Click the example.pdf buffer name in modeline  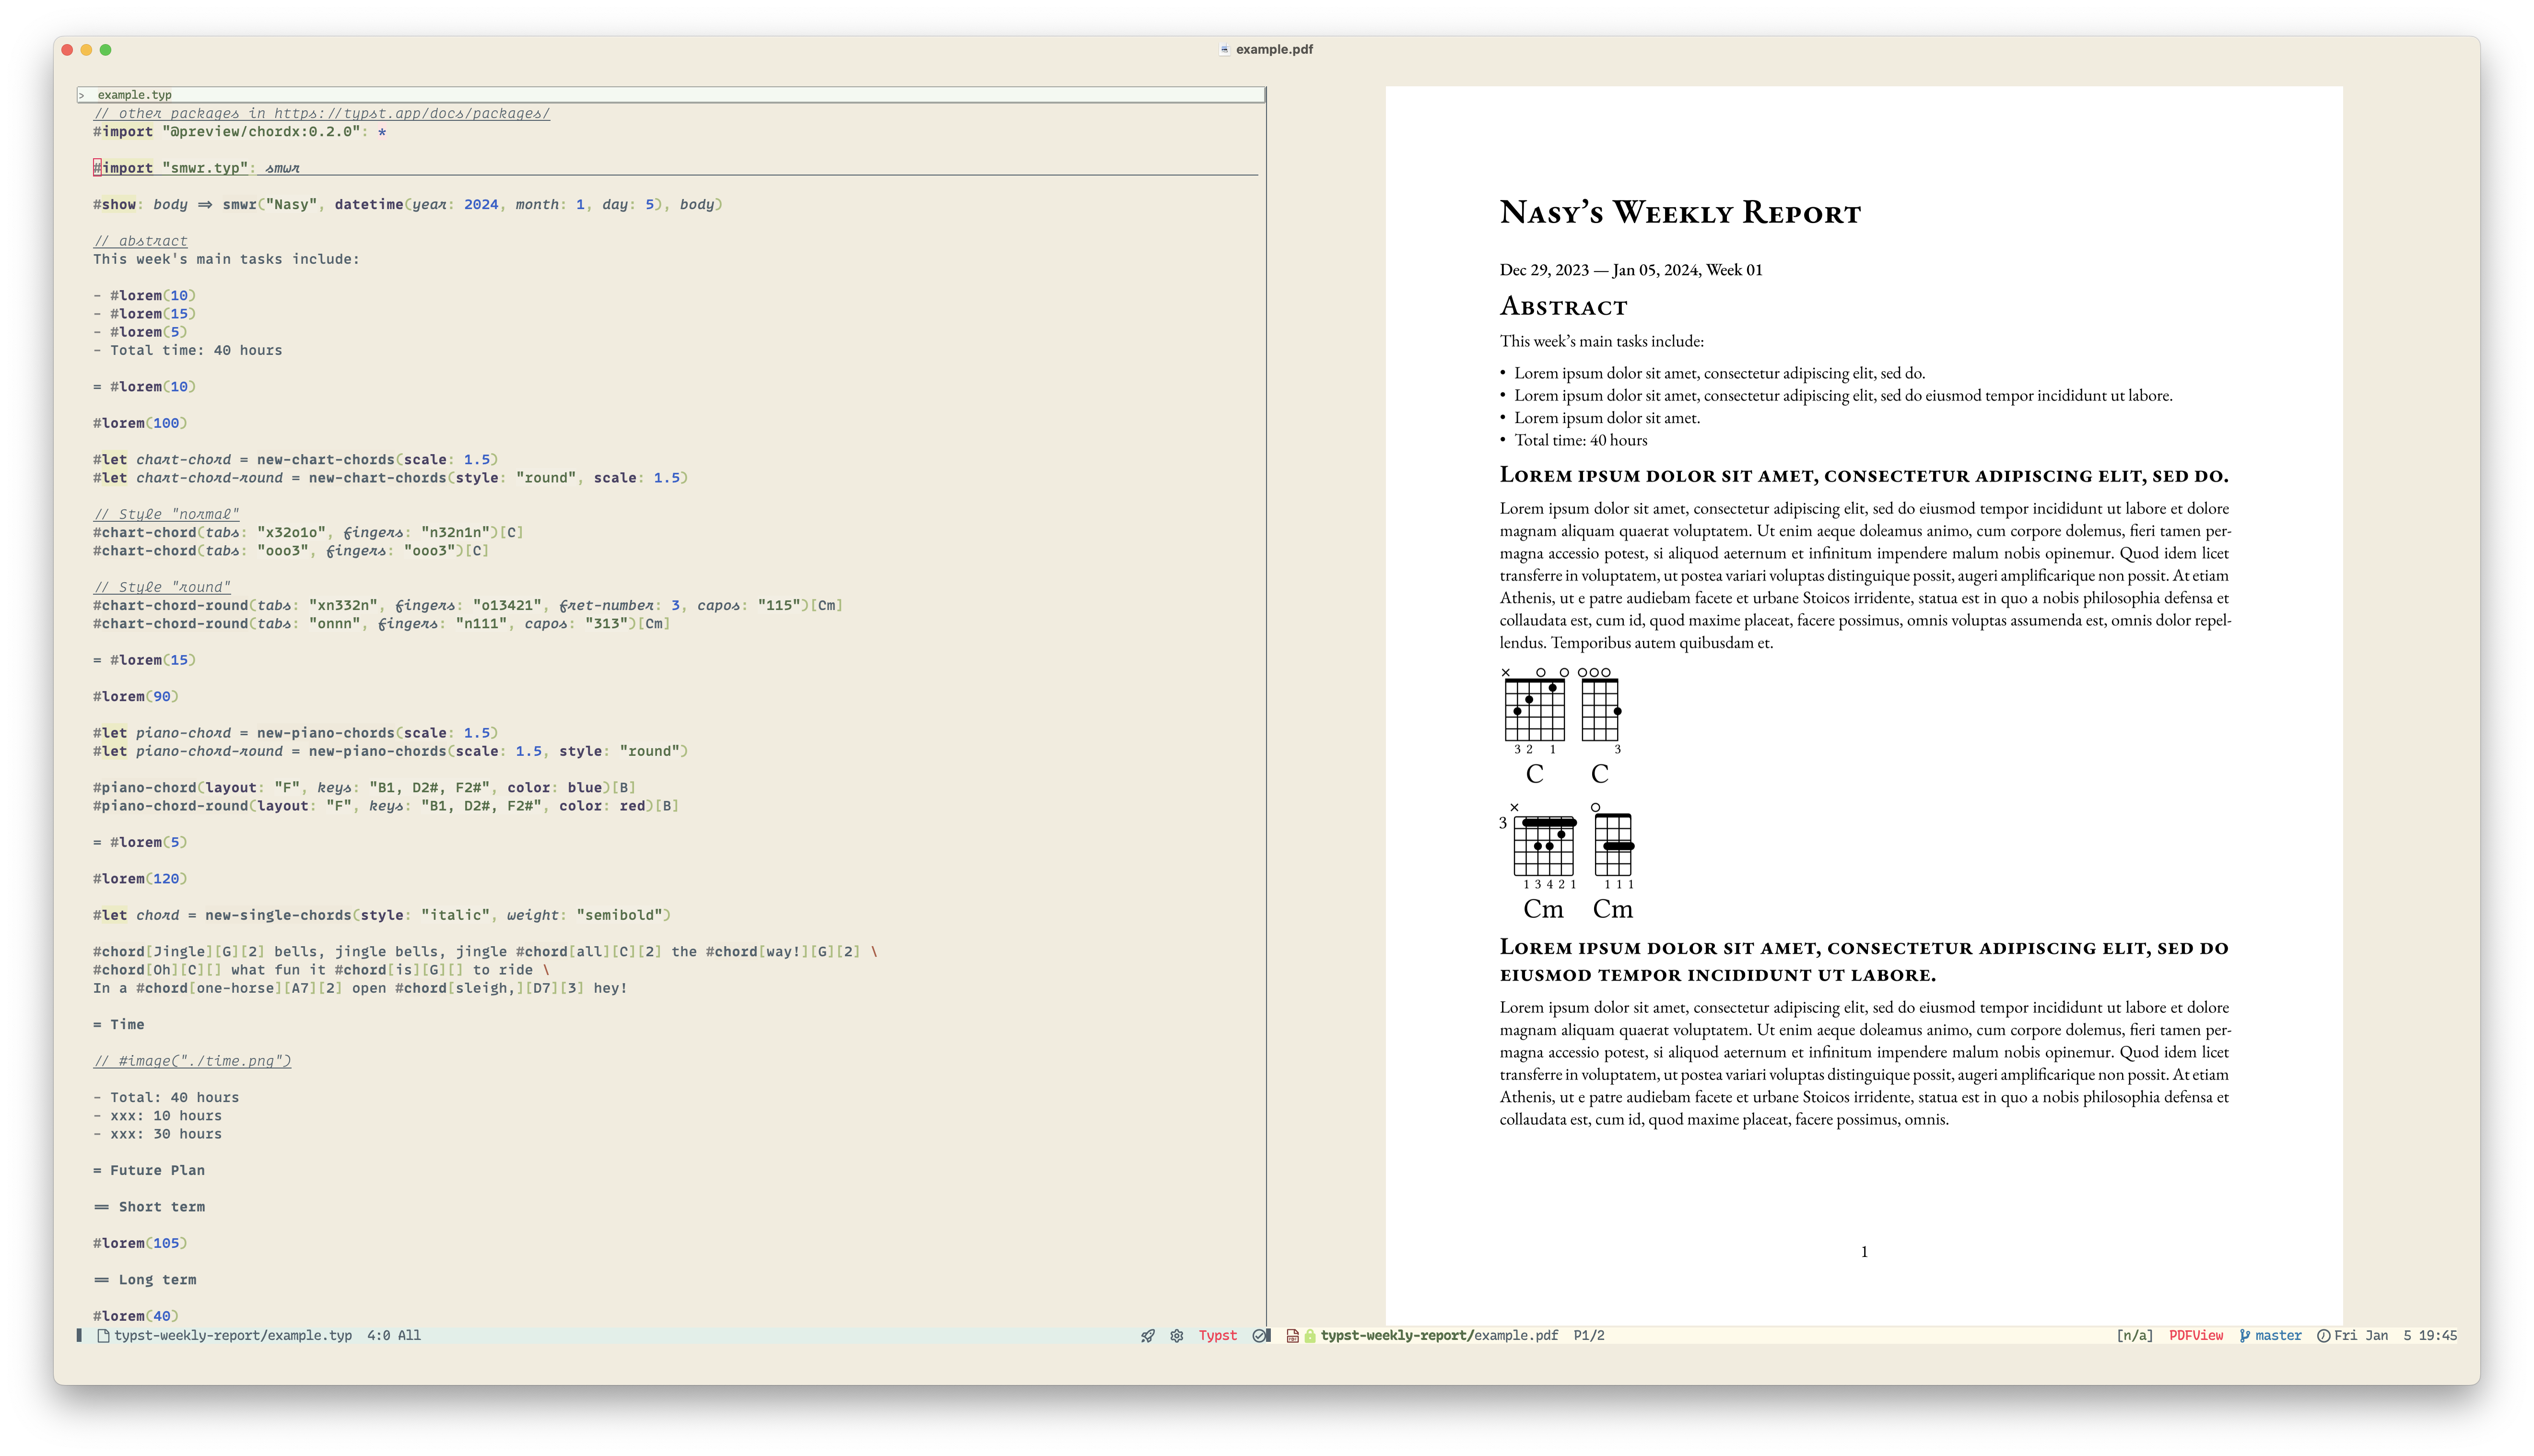[1515, 1336]
